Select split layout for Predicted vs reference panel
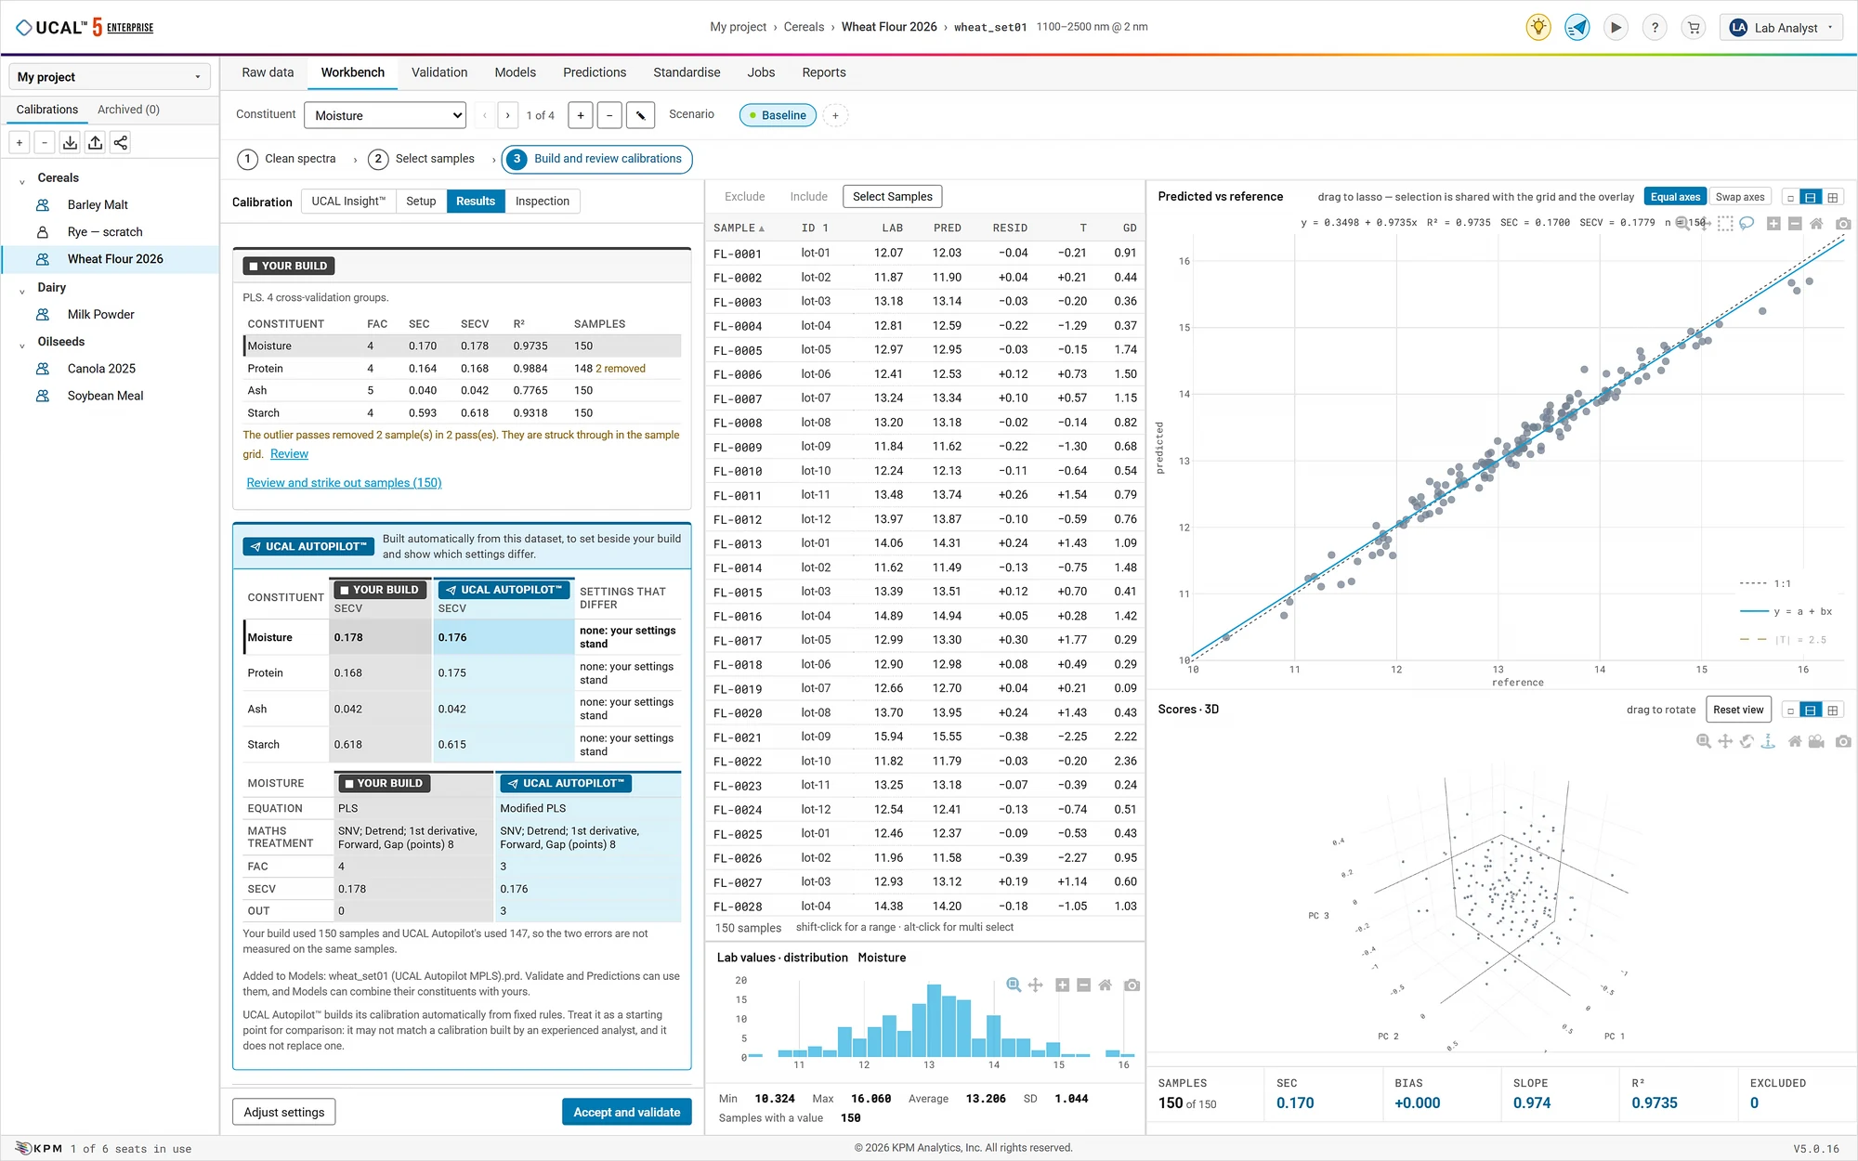This screenshot has width=1858, height=1161. coord(1811,197)
